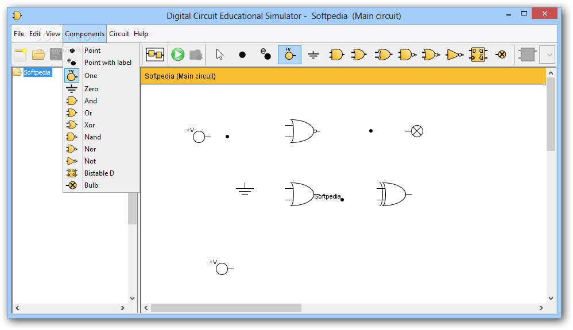Click the bulb component on canvas
Viewport: 573px width, 330px height.
tap(415, 131)
